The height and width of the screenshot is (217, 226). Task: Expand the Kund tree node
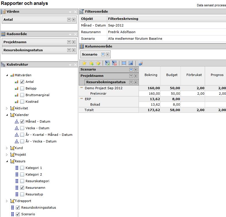(x=7, y=148)
